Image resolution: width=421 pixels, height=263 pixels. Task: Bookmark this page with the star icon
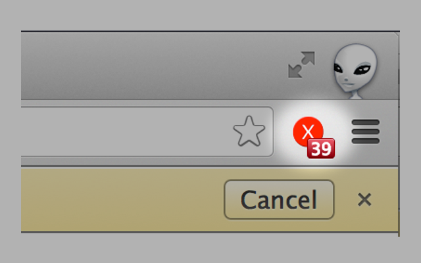249,131
